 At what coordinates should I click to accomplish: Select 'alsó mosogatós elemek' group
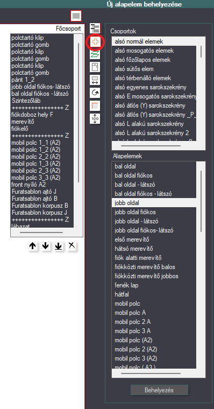tap(154, 51)
